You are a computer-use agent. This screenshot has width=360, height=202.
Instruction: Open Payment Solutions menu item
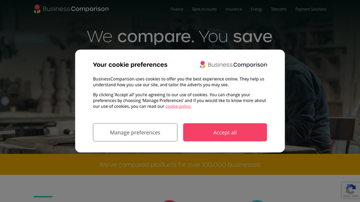[x=310, y=9]
